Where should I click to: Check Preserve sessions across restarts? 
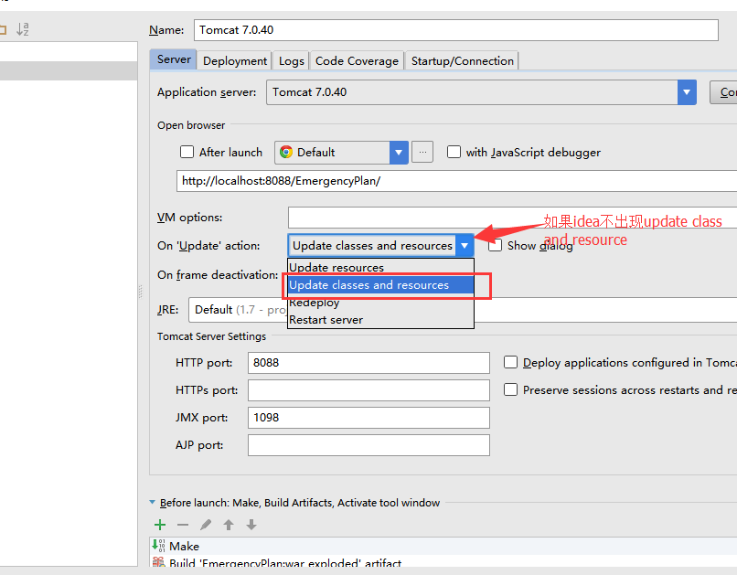510,389
